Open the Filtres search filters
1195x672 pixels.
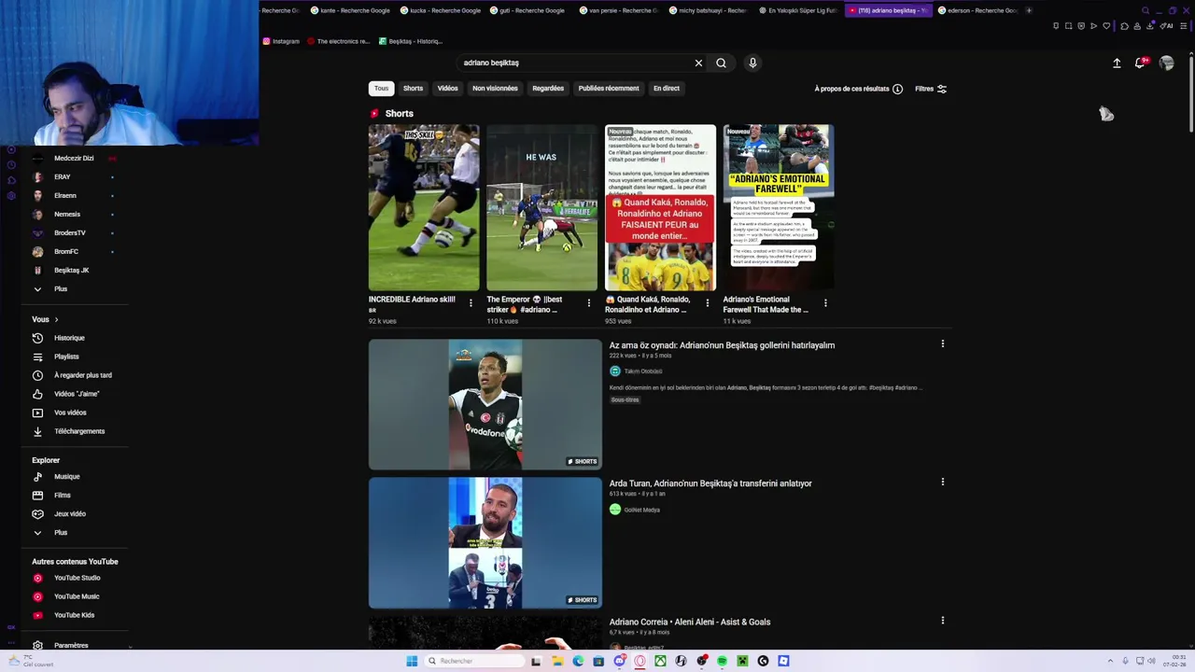[931, 89]
